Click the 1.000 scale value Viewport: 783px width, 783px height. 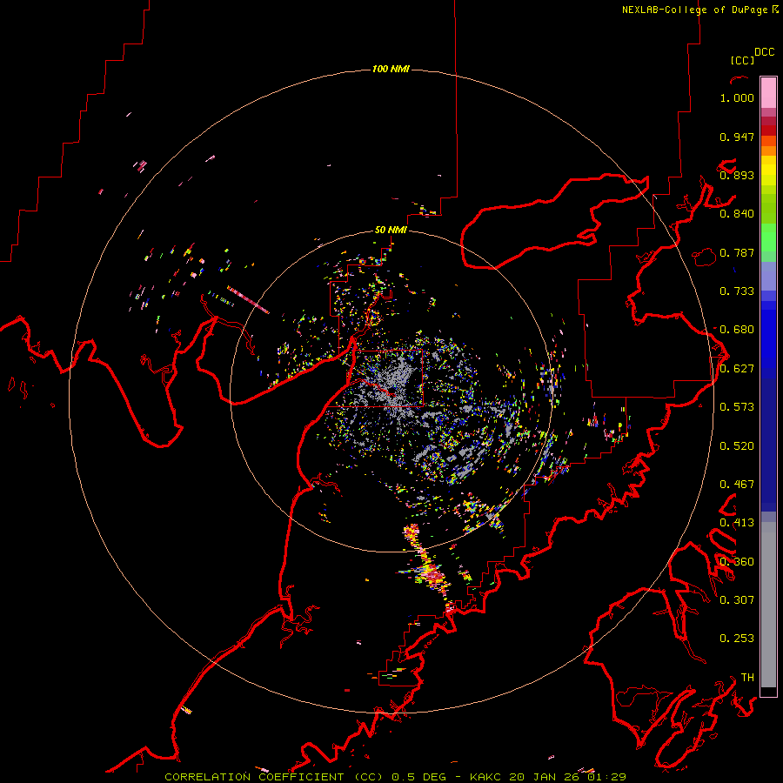pos(737,97)
